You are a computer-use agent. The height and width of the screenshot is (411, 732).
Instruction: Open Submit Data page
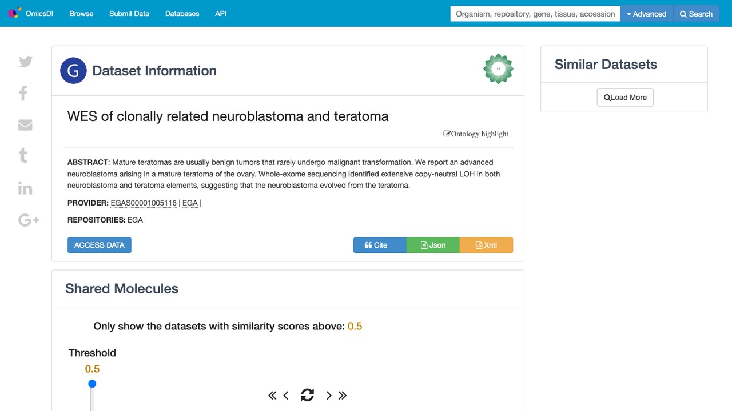(x=129, y=14)
